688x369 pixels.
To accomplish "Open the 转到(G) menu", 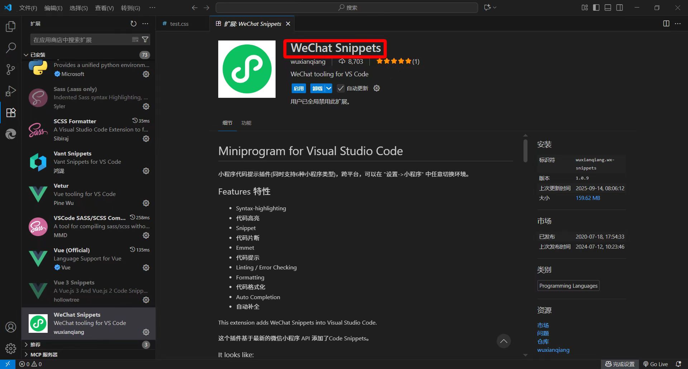I will [130, 8].
